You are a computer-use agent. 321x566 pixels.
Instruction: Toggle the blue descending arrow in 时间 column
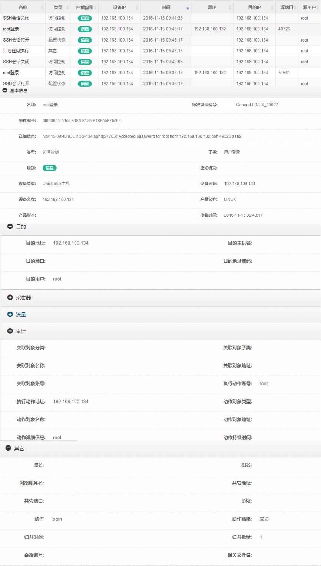pos(188,9)
